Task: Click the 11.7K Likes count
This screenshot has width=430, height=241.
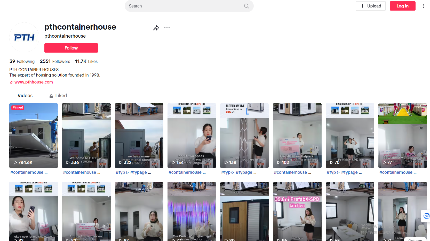Action: coord(86,61)
